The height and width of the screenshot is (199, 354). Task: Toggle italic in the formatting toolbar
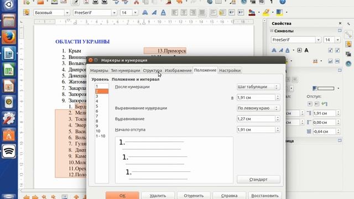pos(154,12)
